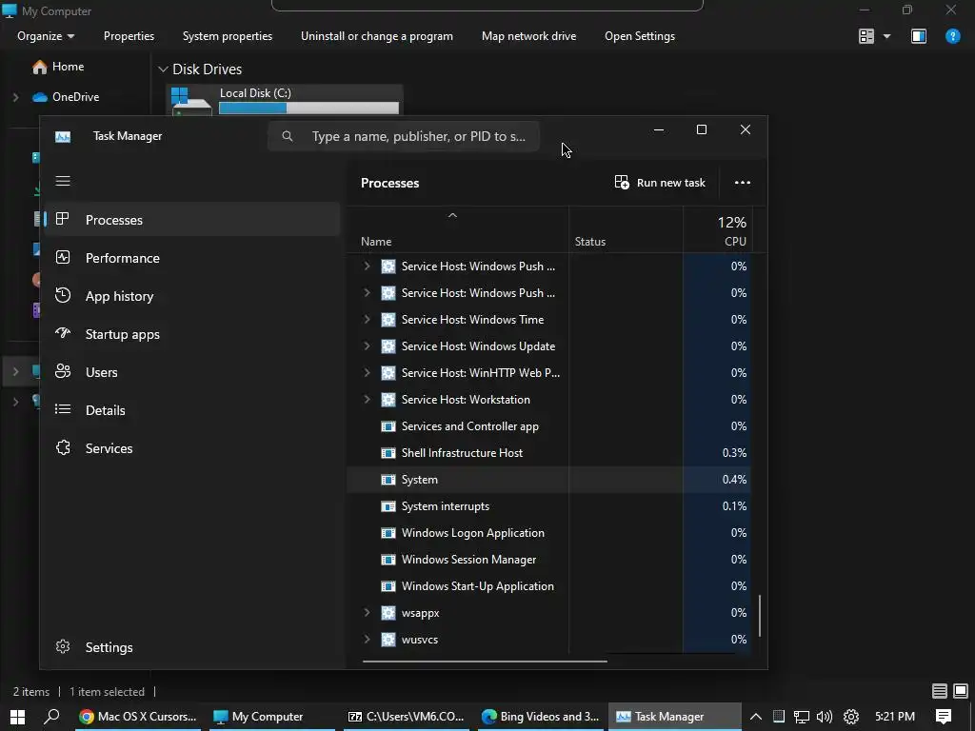
Task: Open the Services page
Action: [x=193, y=447]
